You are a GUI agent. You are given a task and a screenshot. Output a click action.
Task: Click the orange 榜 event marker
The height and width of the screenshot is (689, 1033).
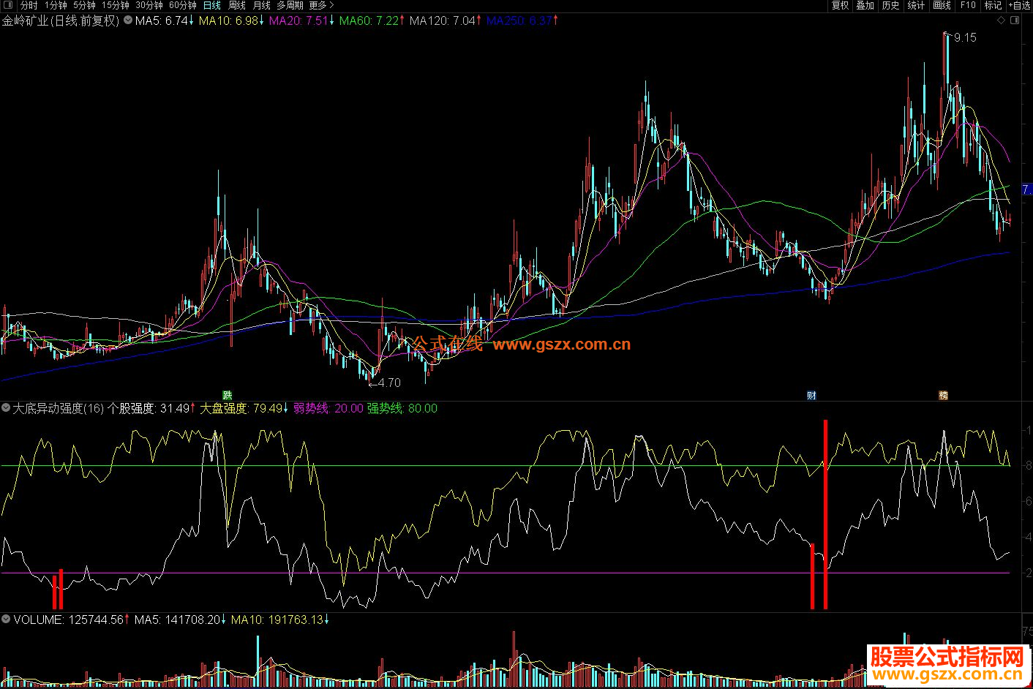click(943, 395)
